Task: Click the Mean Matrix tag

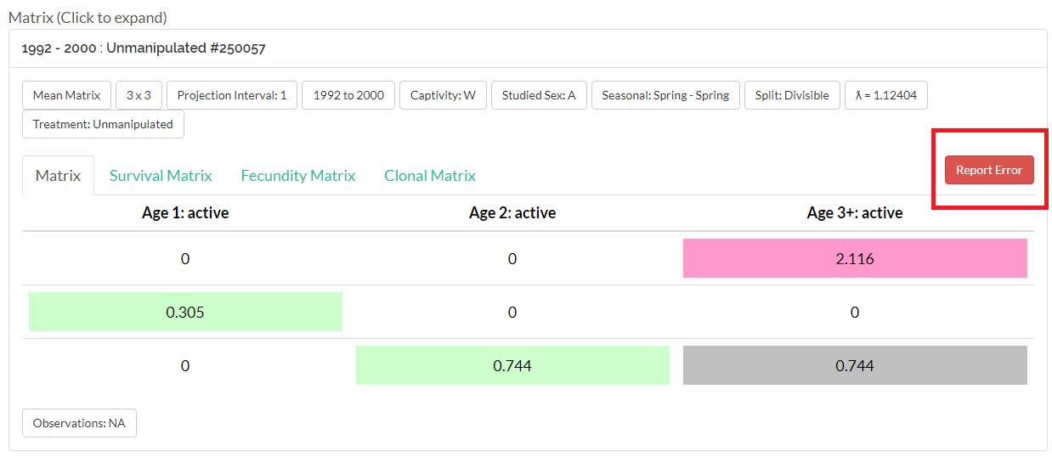Action: pyautogui.click(x=66, y=95)
